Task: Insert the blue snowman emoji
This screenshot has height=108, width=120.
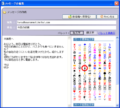Action: click(90, 45)
